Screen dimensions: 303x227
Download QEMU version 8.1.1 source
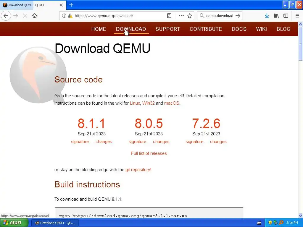[91, 123]
